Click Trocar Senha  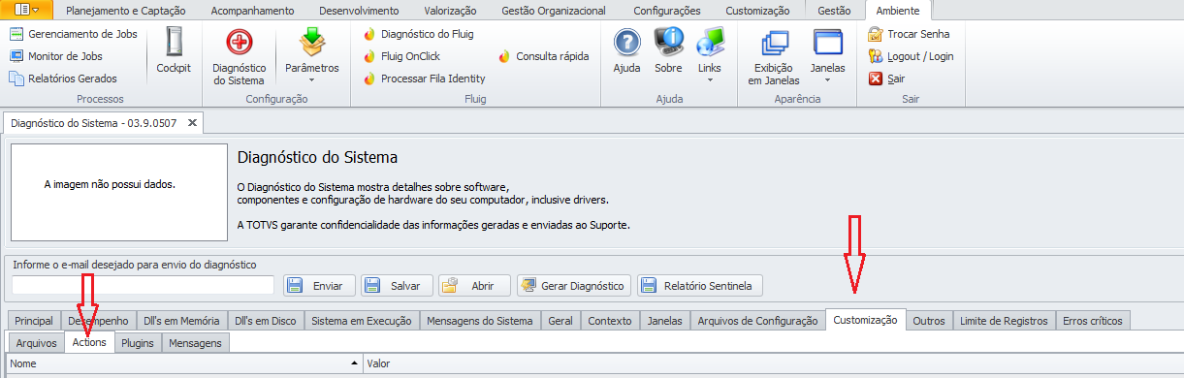tap(909, 34)
